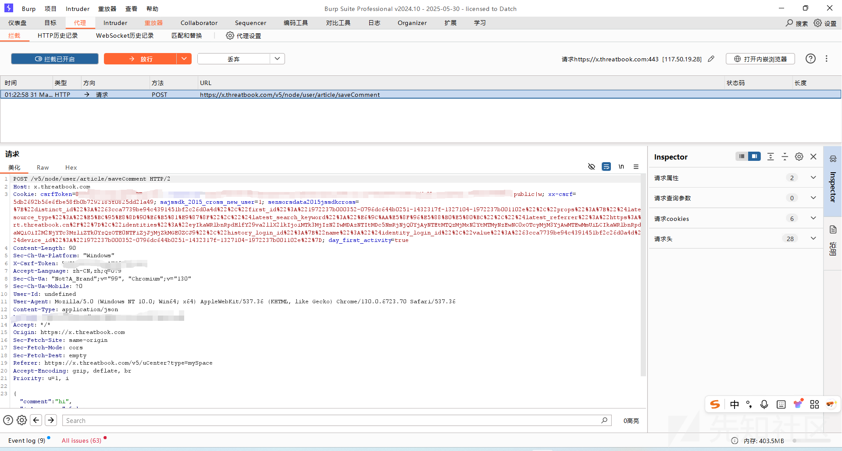Open help question mark in intercept toolbar
The width and height of the screenshot is (842, 451).
[810, 59]
